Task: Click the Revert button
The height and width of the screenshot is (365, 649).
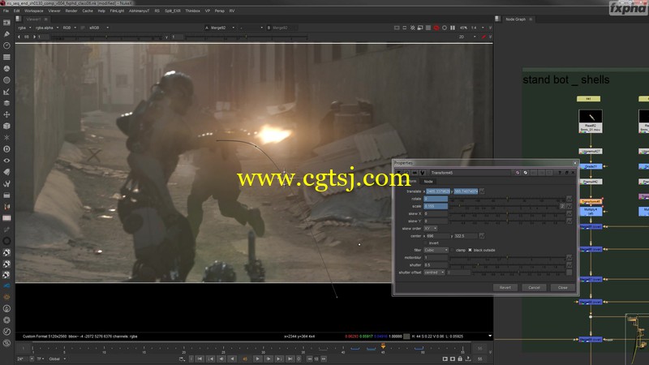Action: 505,287
